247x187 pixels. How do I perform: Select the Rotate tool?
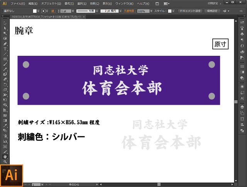(5, 85)
